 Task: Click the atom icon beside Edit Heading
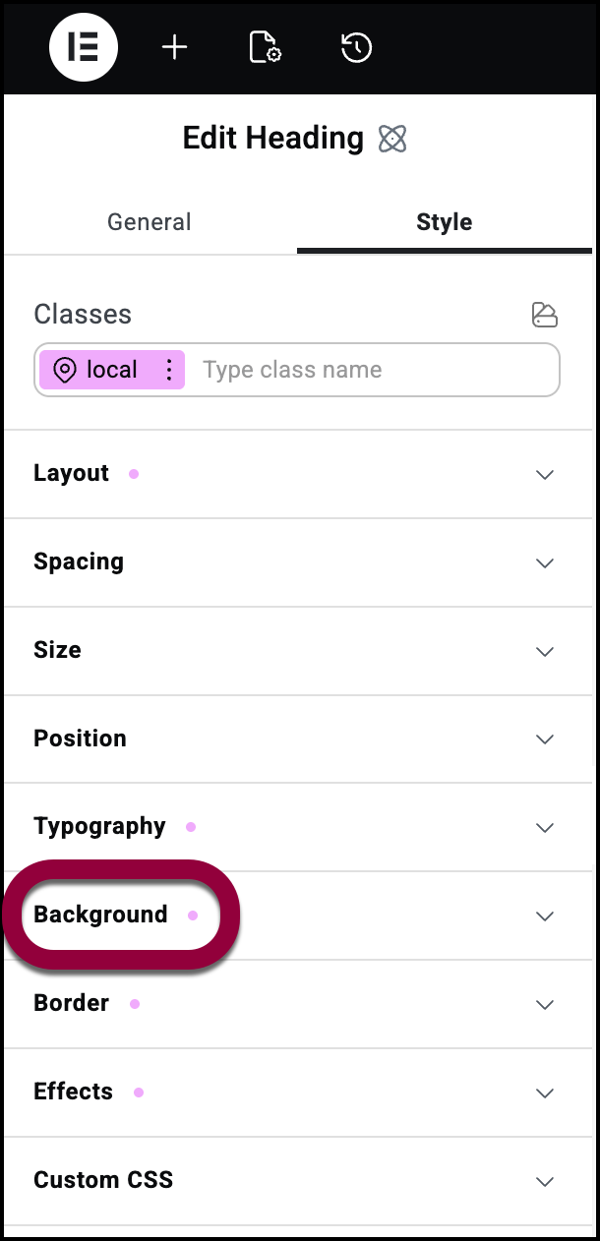click(x=392, y=139)
